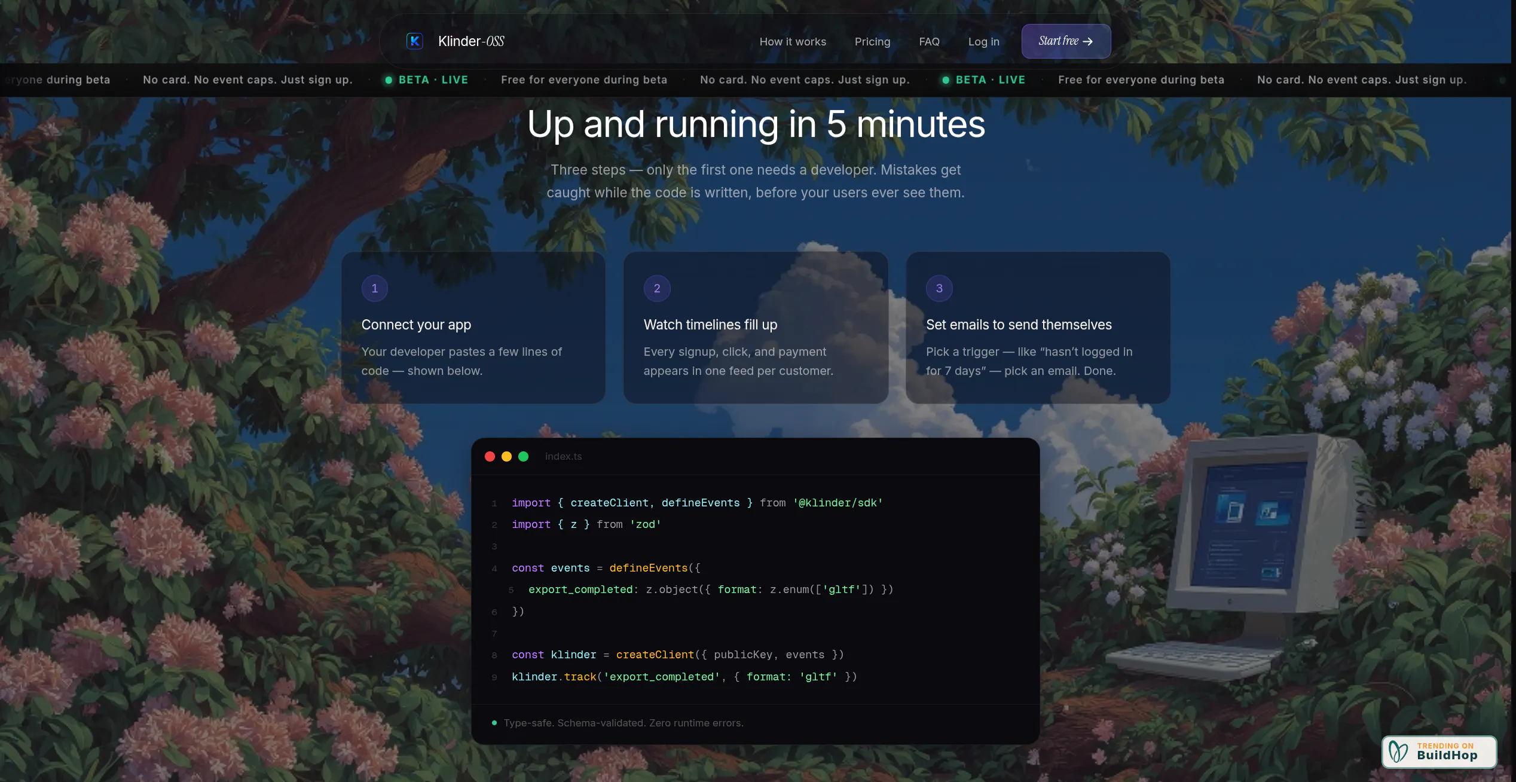Click "Your developer pastes a few lines" description
This screenshot has width=1516, height=782.
point(461,361)
